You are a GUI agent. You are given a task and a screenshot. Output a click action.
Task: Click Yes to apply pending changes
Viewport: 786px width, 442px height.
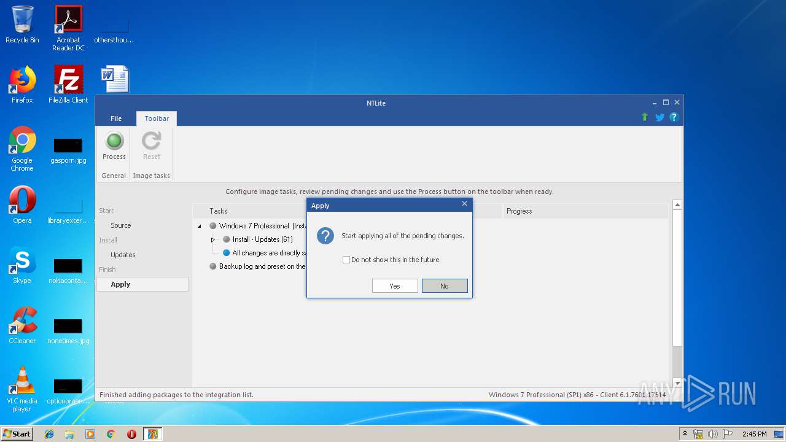(x=395, y=286)
